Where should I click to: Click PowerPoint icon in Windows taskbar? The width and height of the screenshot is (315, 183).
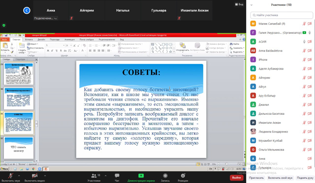46,169
